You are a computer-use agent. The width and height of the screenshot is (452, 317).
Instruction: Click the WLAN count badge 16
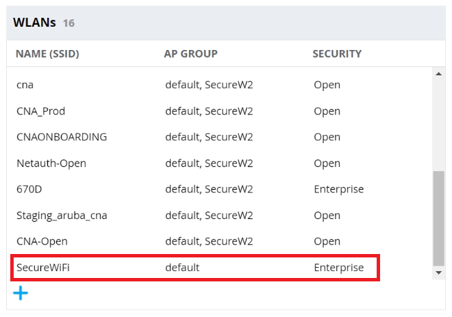coord(68,23)
